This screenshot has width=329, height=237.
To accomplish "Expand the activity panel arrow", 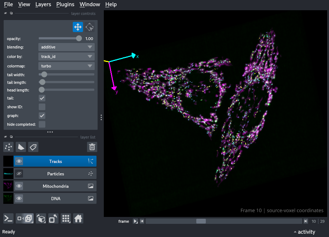I will pos(295,232).
